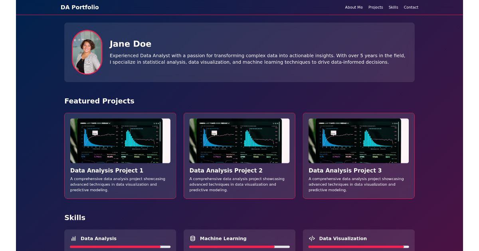Open the About Me navigation link
Image resolution: width=479 pixels, height=251 pixels.
pos(354,7)
